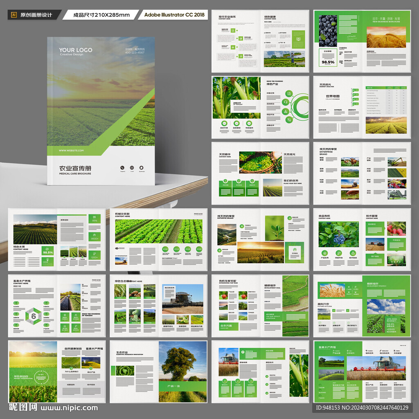Click the 2014 year circle
Viewport: 419px width, 419px height.
pos(176,249)
